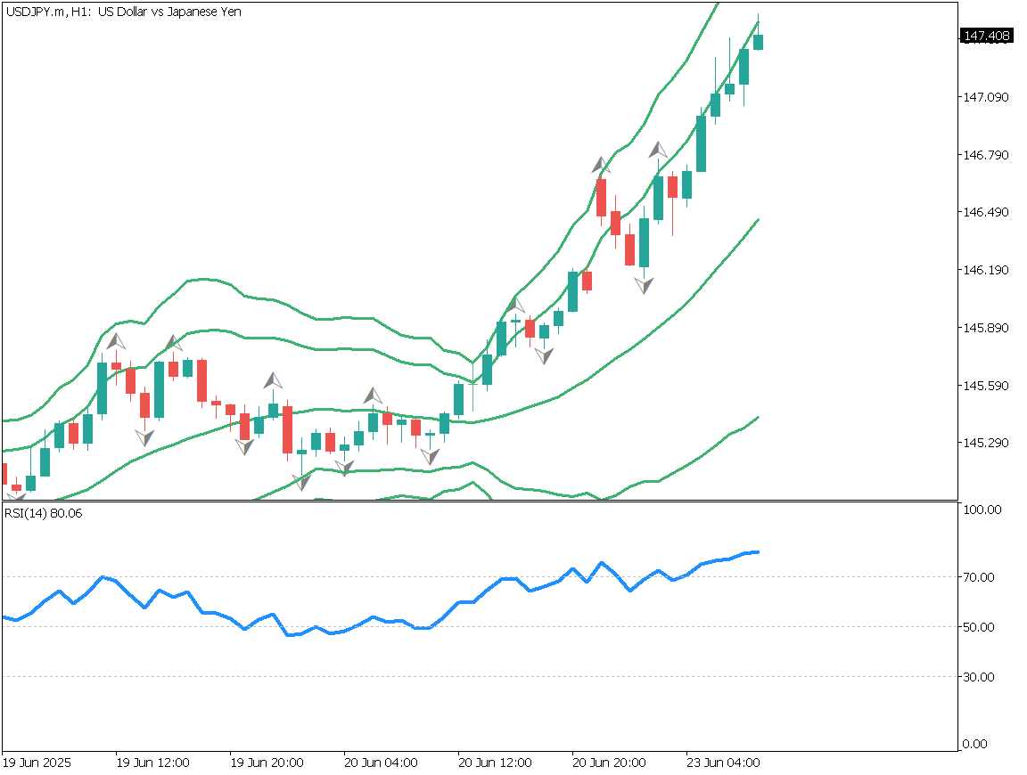1027x775 pixels.
Task: Click the down fractal arrow below the 146.19 low
Action: (x=644, y=285)
